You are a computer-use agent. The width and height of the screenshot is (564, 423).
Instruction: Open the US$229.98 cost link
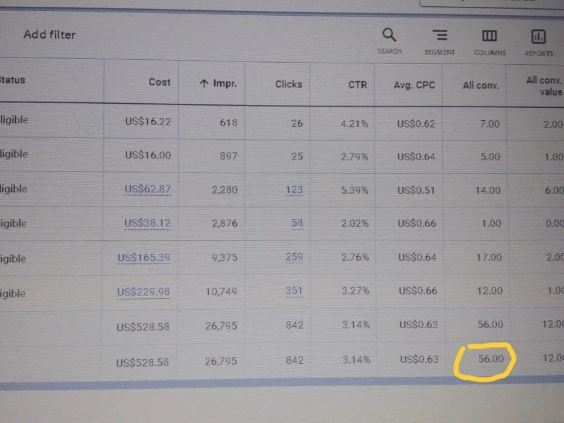tap(143, 292)
